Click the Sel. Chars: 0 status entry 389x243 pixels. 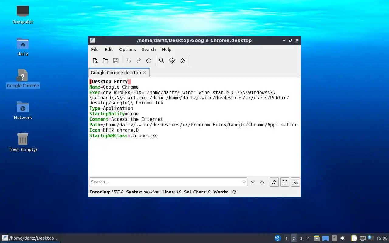click(x=197, y=192)
